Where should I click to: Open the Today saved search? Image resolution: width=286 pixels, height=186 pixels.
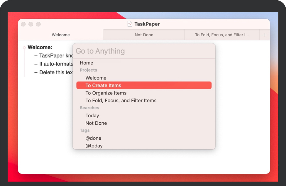click(92, 116)
